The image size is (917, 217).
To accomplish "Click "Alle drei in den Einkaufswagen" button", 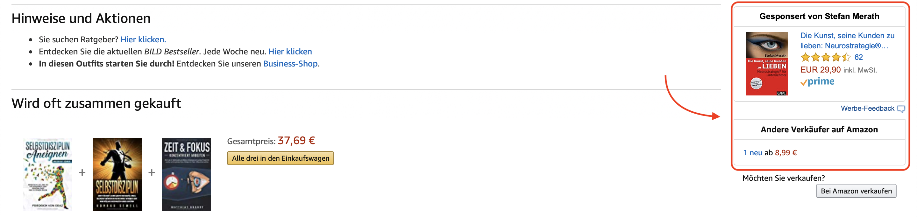I will (280, 158).
